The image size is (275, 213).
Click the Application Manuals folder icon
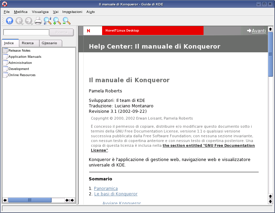click(5, 56)
